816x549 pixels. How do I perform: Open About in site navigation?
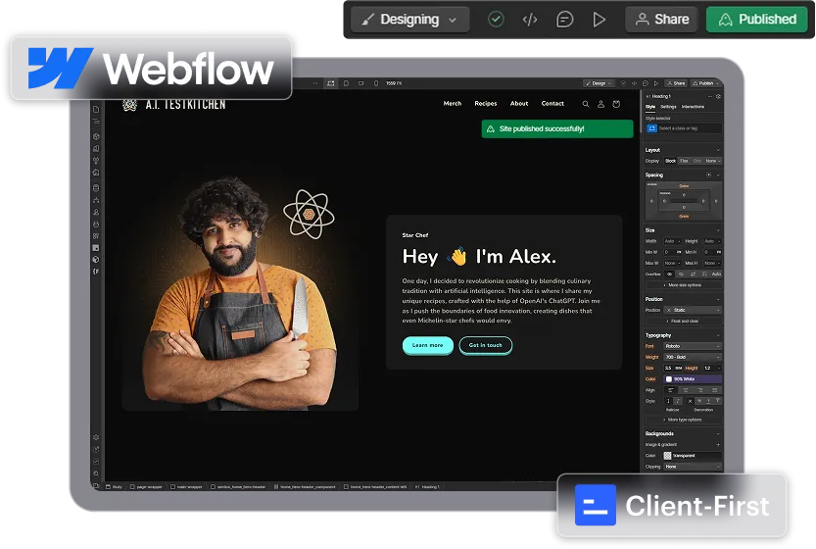(519, 104)
